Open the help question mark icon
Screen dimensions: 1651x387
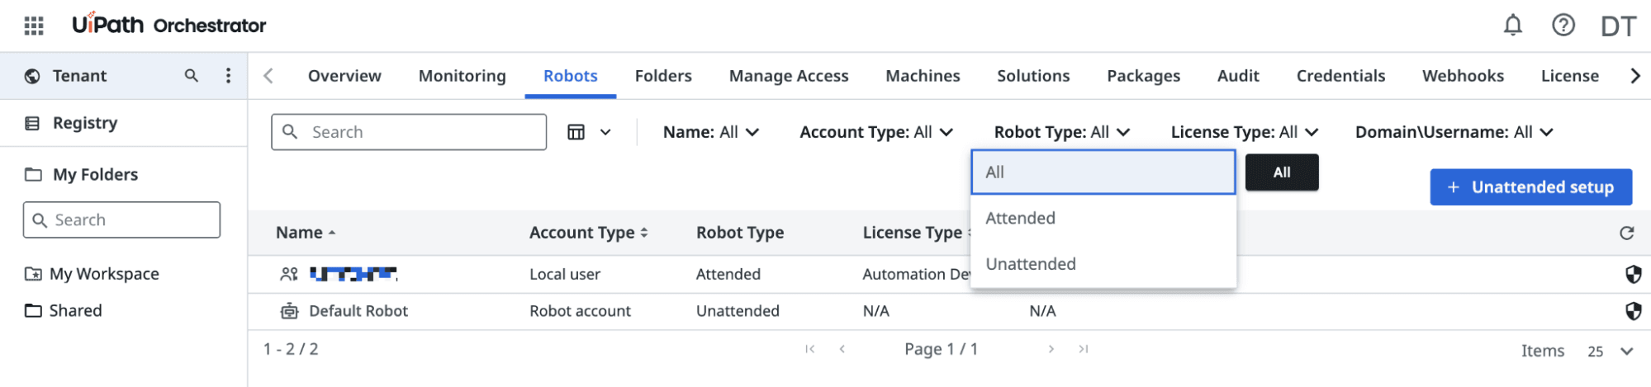[x=1563, y=26]
